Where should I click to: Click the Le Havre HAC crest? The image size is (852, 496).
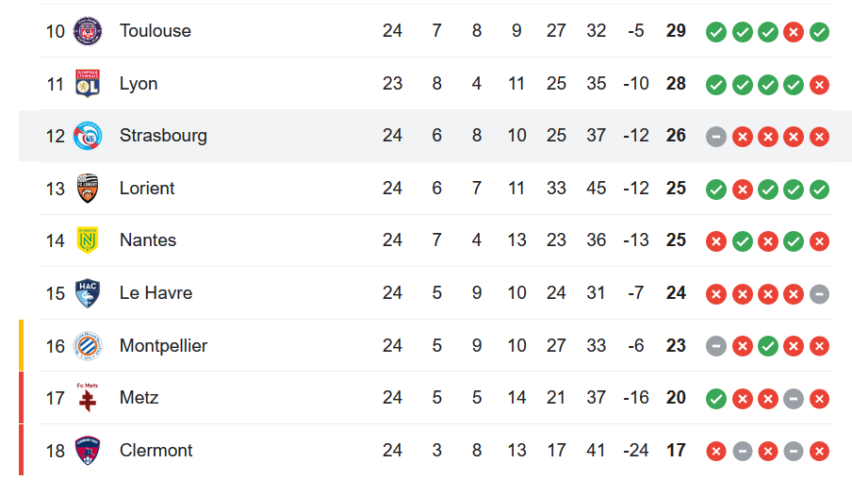pos(88,293)
